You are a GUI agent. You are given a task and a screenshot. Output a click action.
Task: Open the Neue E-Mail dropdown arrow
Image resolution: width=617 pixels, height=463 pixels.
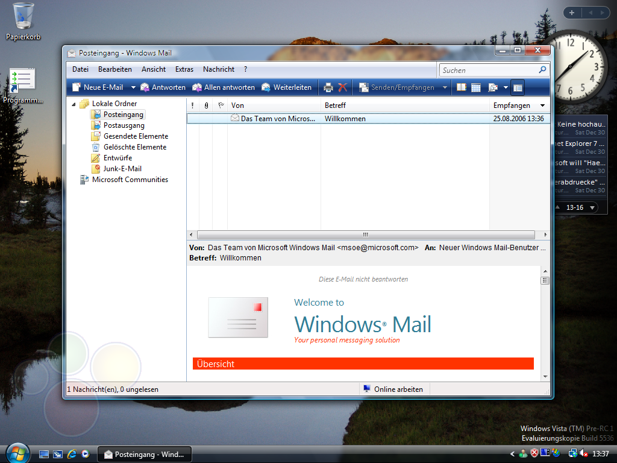coord(133,87)
